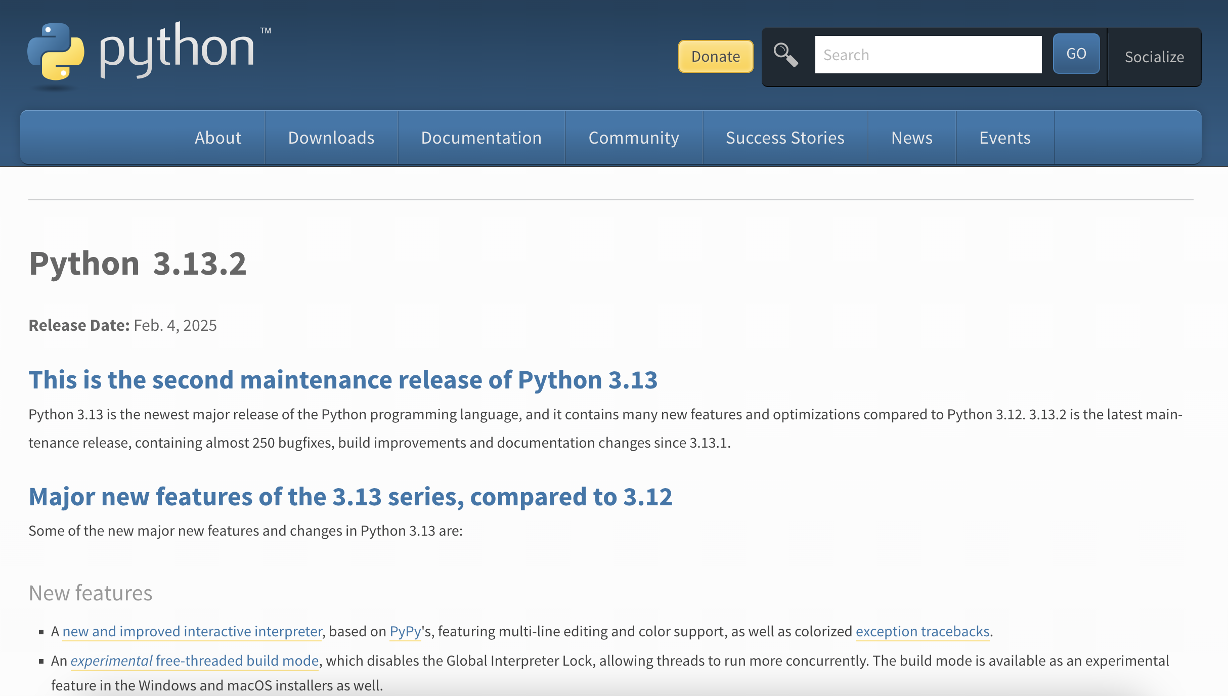Click the Major new features heading
Viewport: 1228px width, 696px height.
coord(350,497)
